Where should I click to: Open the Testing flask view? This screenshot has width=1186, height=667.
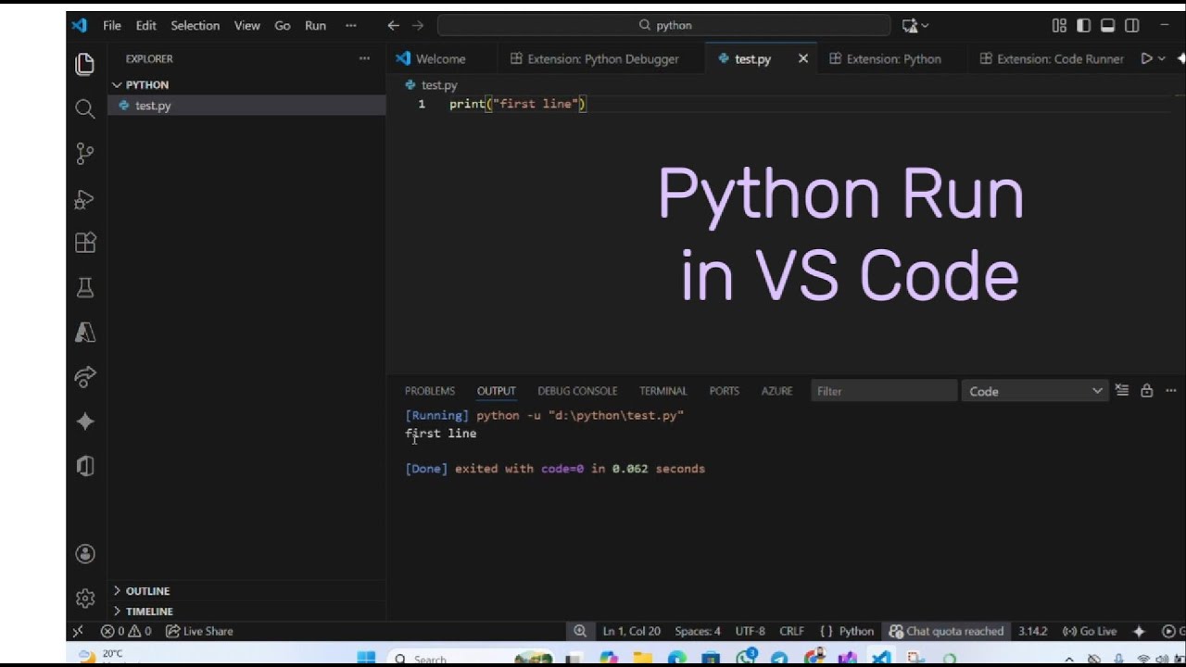(x=85, y=287)
